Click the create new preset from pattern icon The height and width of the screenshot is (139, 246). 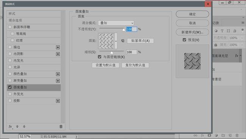coord(123,41)
